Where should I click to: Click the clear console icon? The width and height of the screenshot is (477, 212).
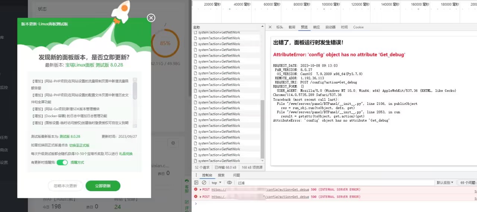pyautogui.click(x=204, y=183)
